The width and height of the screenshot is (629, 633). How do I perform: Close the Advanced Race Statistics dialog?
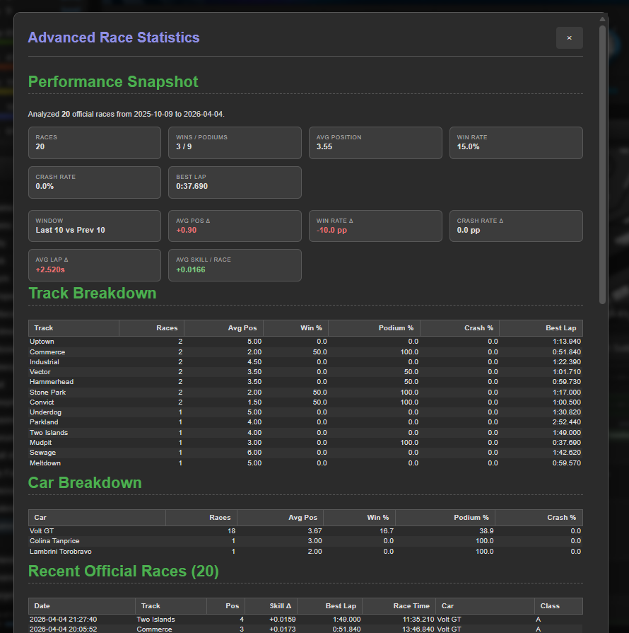(x=570, y=37)
